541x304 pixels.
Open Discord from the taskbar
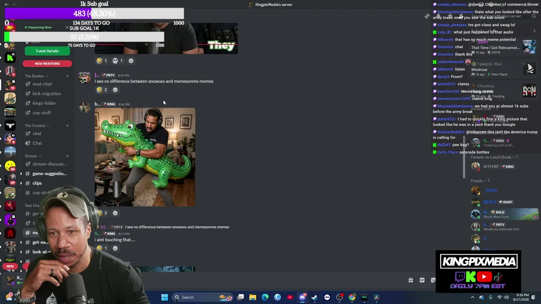[302, 297]
